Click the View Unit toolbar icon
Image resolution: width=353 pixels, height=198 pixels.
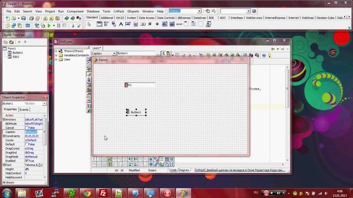(x=8, y=26)
